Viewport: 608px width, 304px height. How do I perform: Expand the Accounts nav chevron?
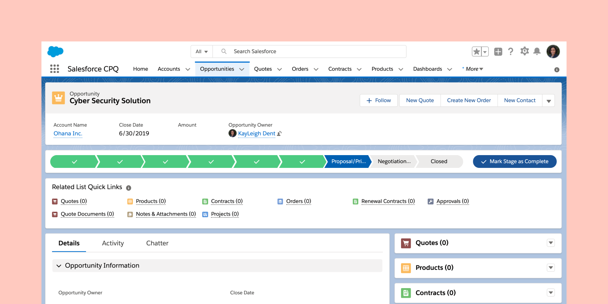point(188,69)
